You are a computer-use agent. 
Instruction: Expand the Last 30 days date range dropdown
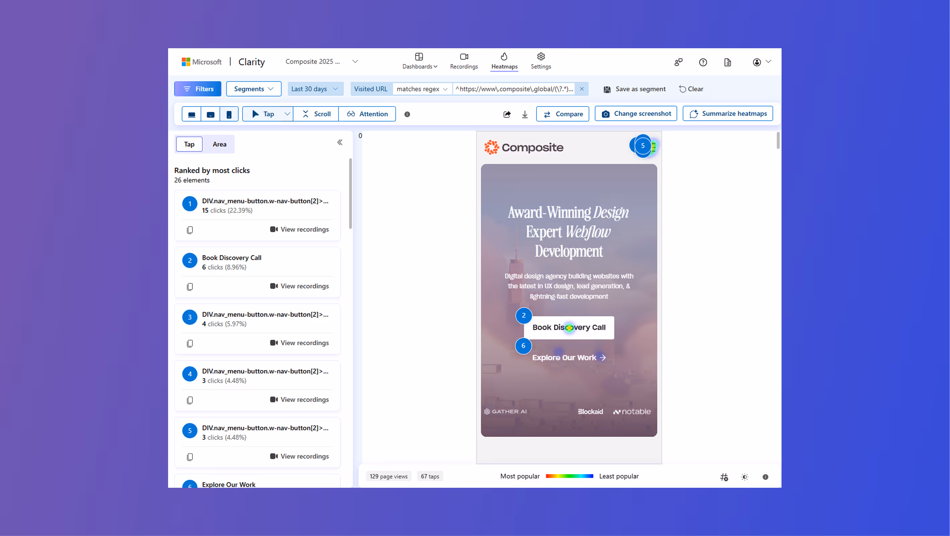tap(315, 89)
